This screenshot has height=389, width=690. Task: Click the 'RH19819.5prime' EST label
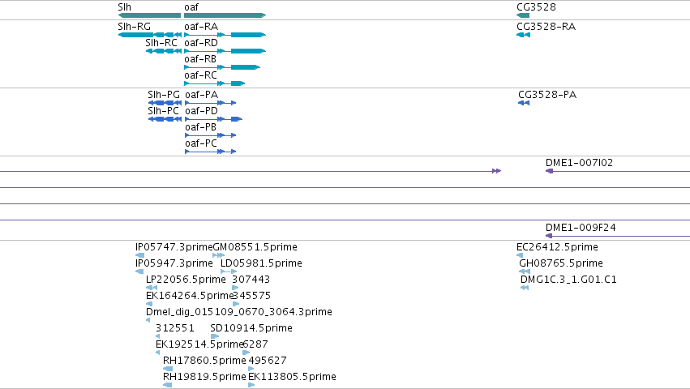[x=204, y=377]
